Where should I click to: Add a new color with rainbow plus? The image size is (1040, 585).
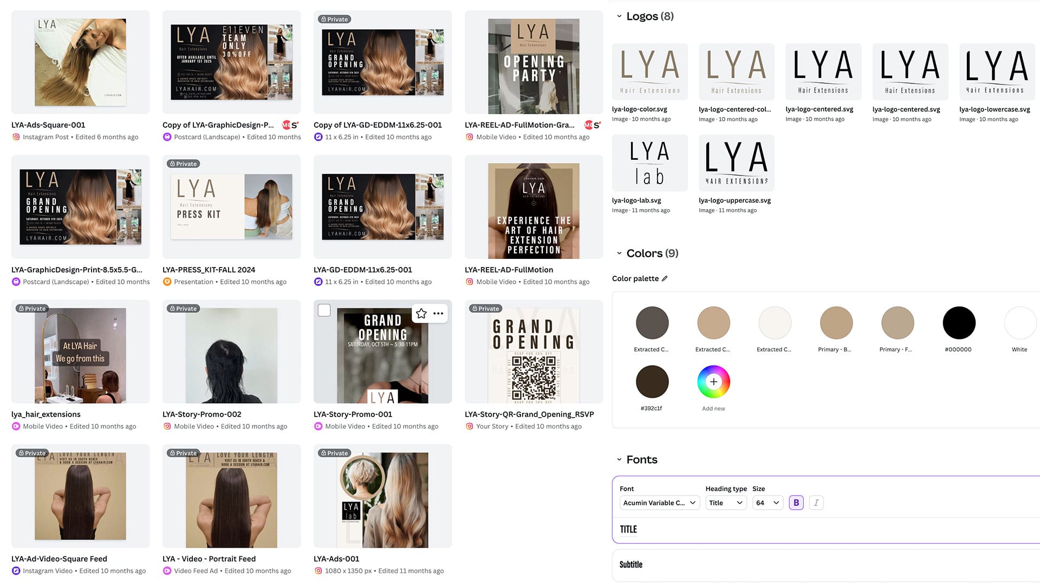(713, 381)
